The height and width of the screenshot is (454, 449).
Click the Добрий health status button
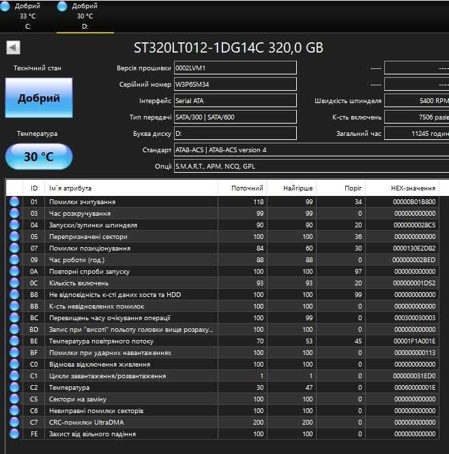click(39, 98)
